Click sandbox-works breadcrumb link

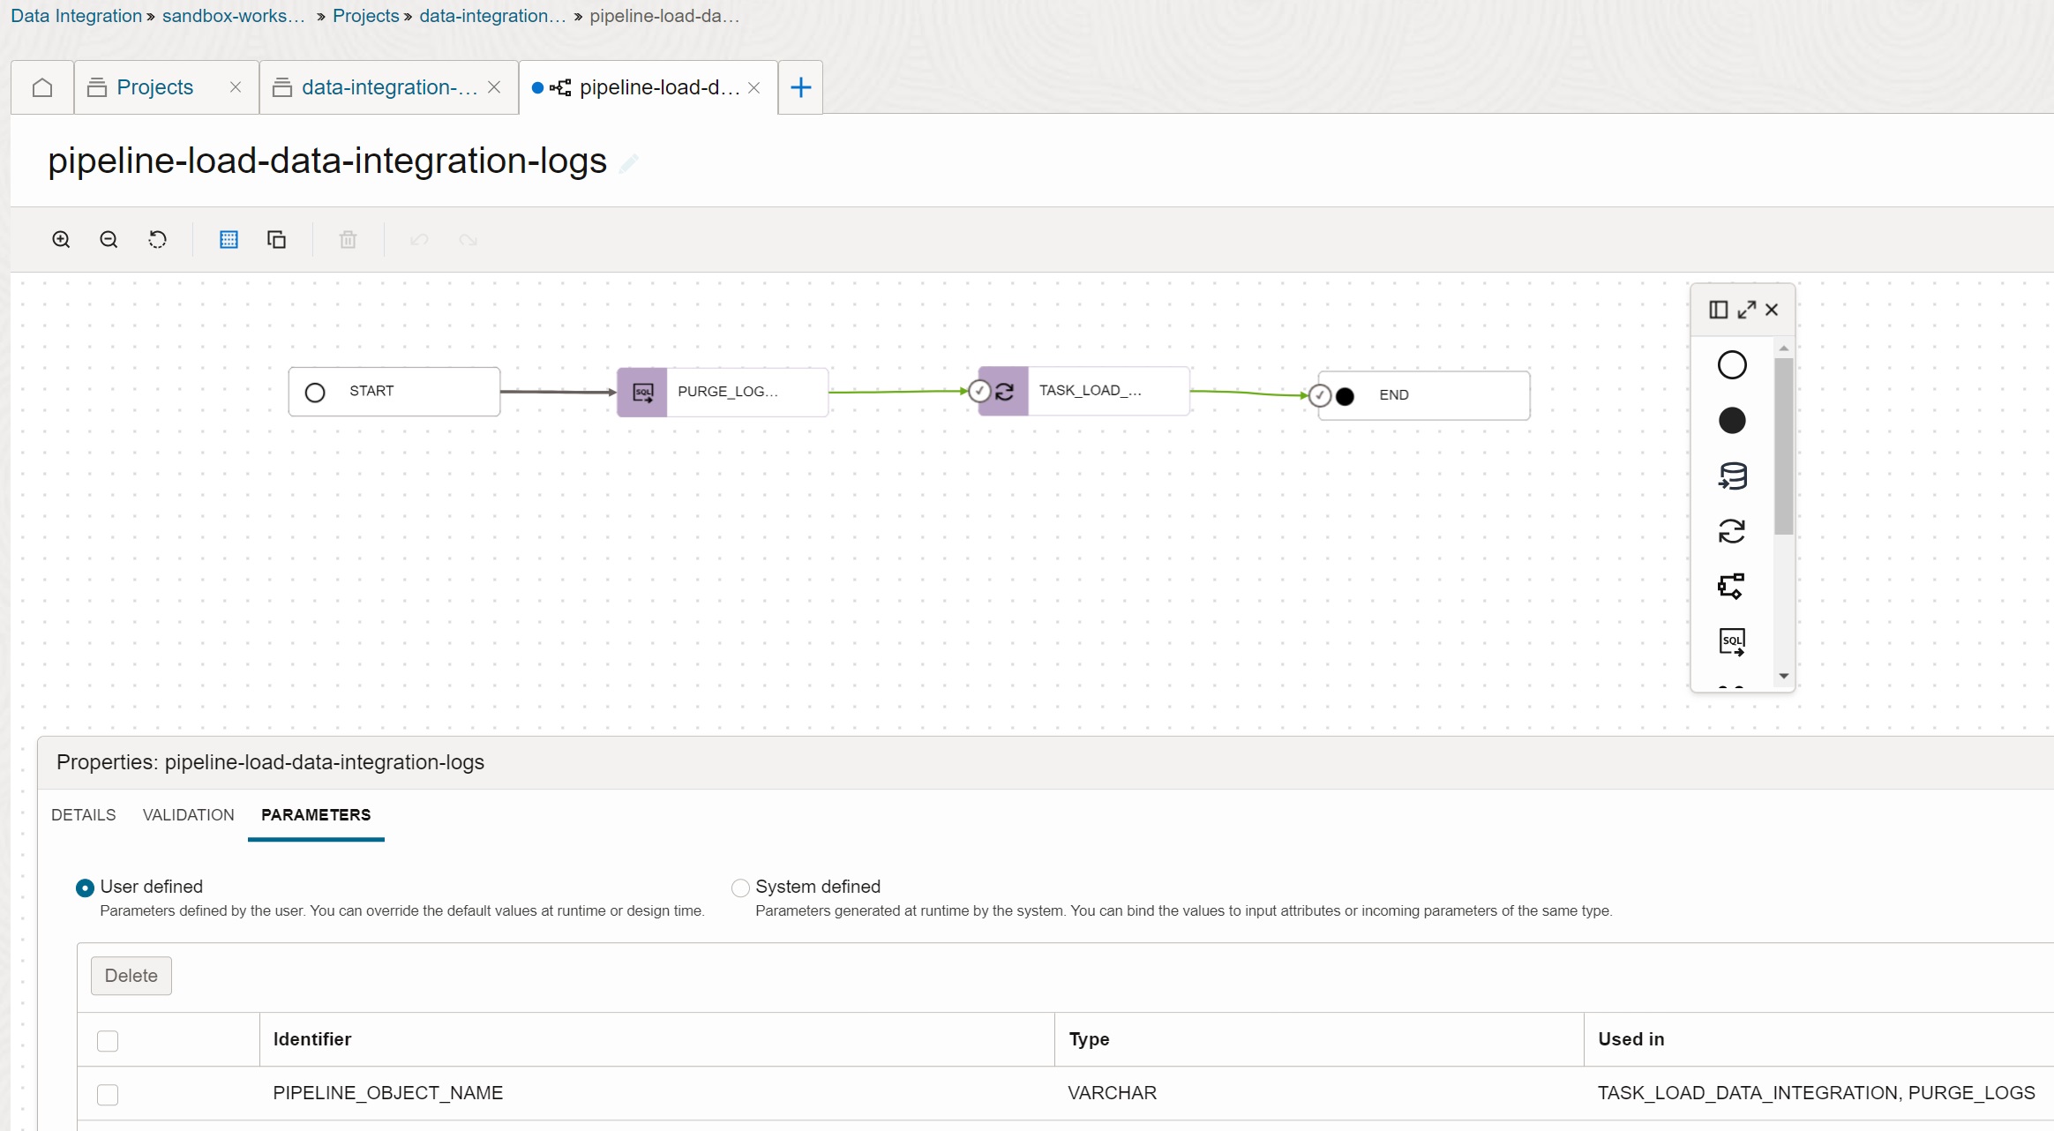click(x=233, y=16)
